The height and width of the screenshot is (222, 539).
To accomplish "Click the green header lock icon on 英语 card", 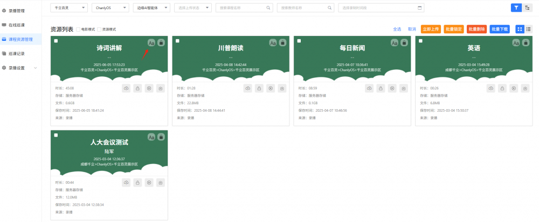I will (x=526, y=42).
